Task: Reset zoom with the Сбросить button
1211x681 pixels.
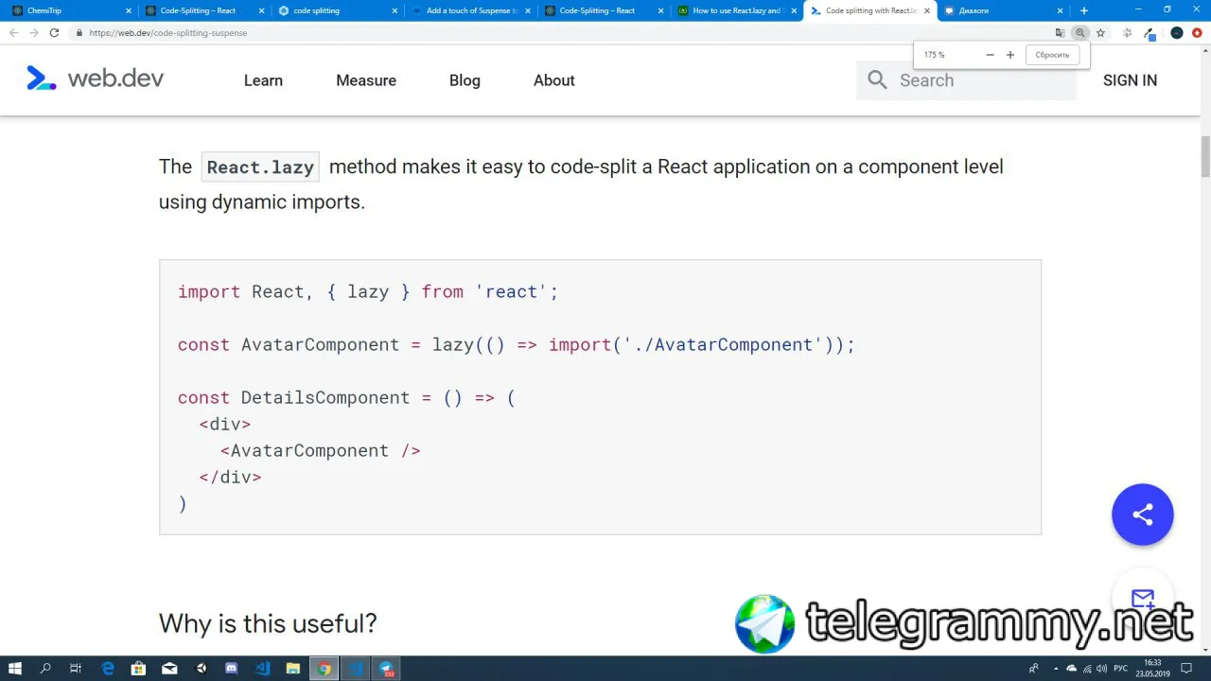Action: pos(1052,55)
